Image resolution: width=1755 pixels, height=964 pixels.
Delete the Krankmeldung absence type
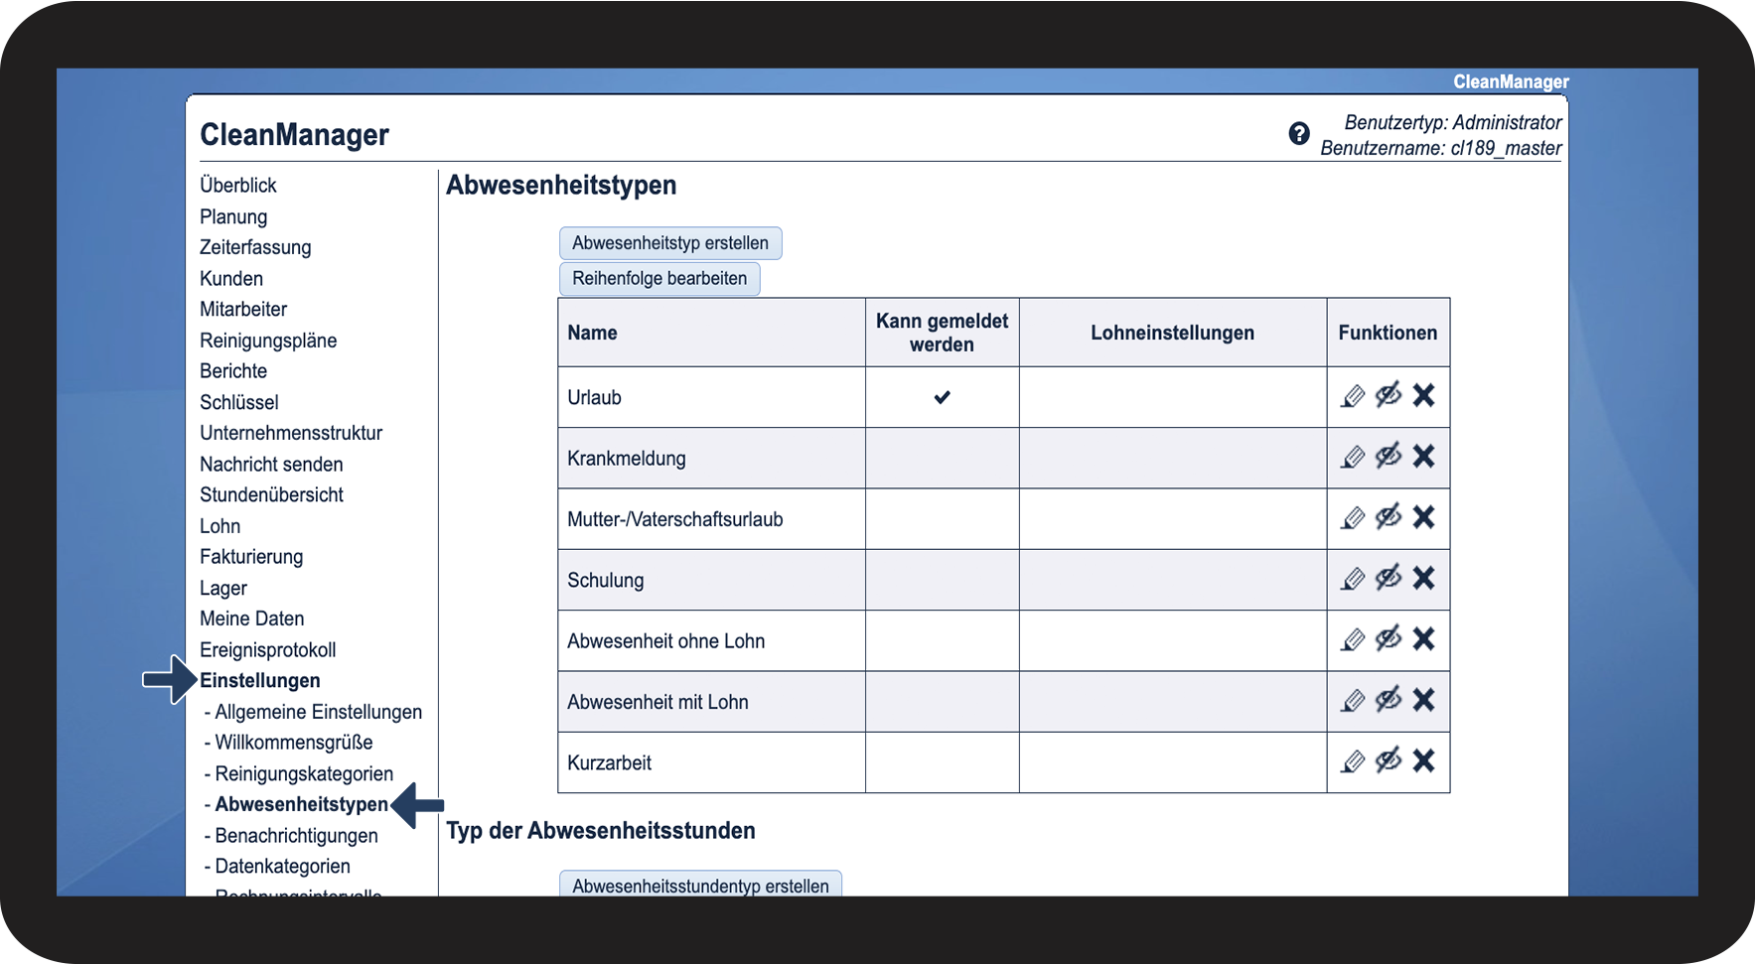pyautogui.click(x=1423, y=457)
